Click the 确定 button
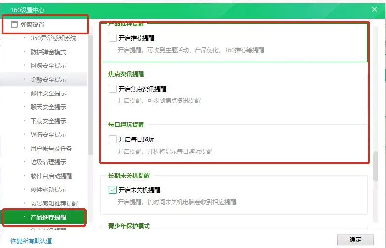The height and width of the screenshot is (248, 386). (x=355, y=240)
